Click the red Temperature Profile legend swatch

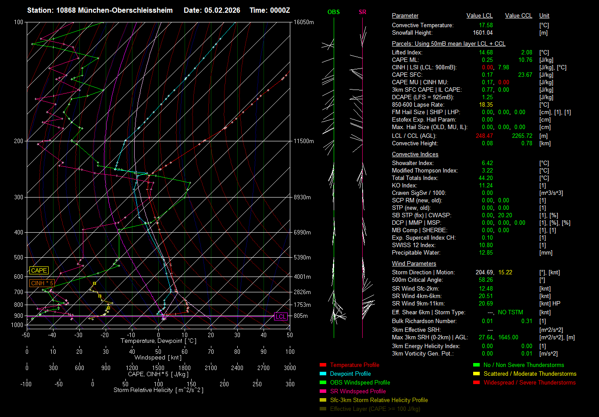click(323, 365)
